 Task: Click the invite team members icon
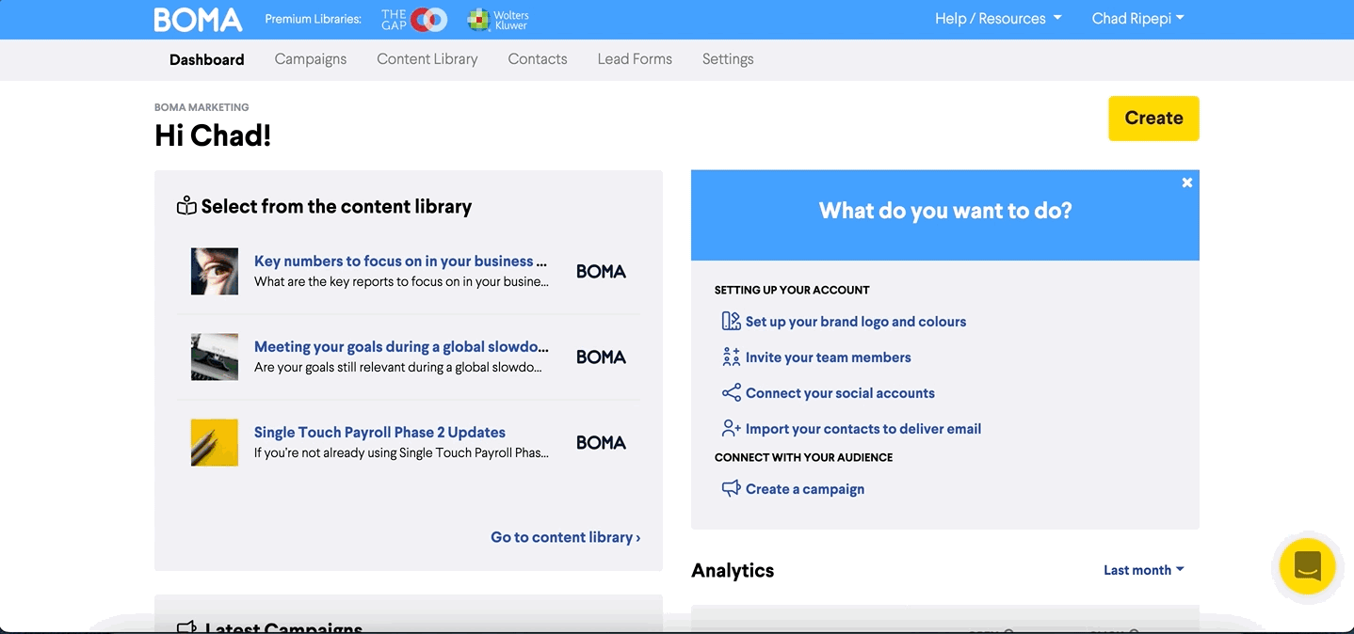(731, 357)
